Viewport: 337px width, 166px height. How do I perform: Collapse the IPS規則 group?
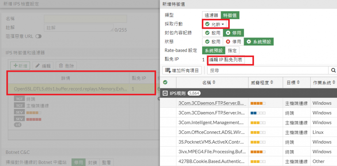point(165,93)
